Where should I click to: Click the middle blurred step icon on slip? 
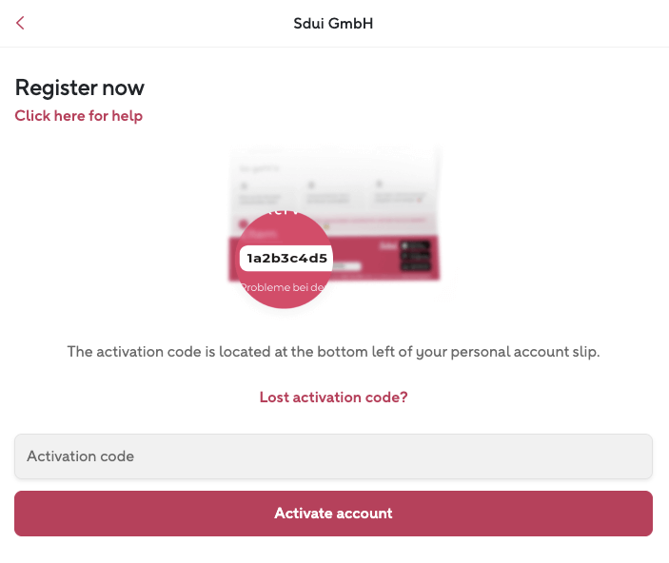point(311,185)
